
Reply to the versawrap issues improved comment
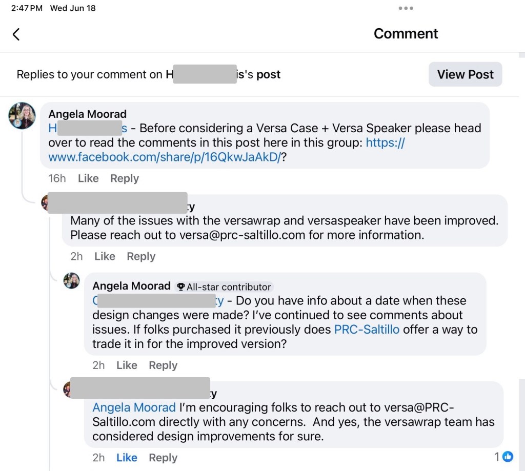tap(141, 256)
